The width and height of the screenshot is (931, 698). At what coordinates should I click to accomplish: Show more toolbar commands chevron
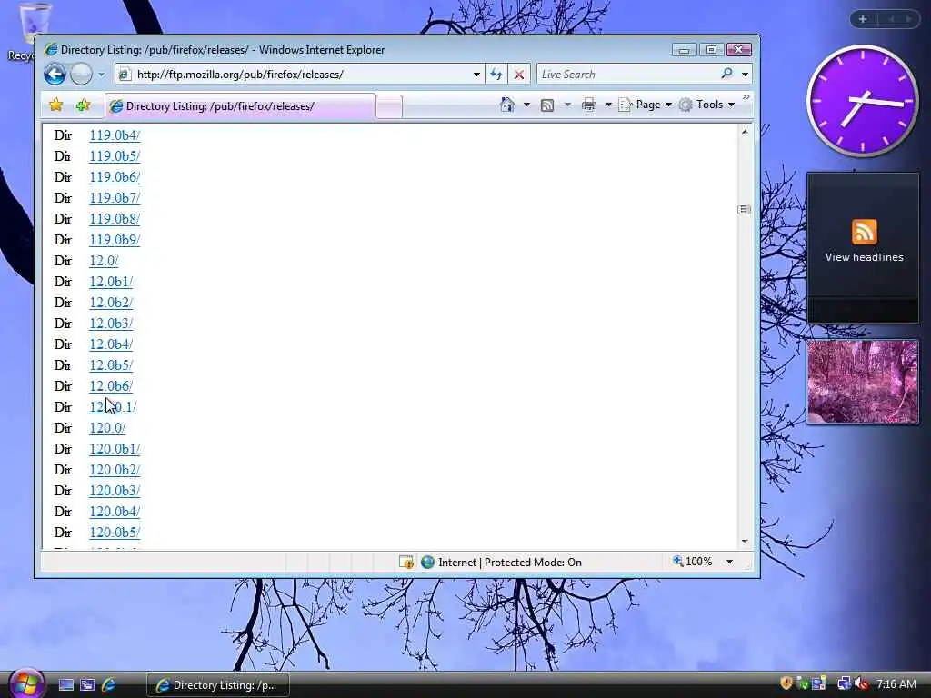point(746,96)
